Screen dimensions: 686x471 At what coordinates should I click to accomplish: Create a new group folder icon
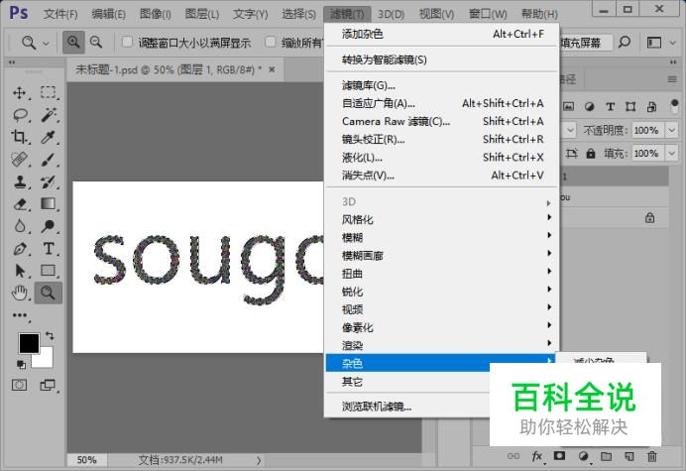(606, 456)
